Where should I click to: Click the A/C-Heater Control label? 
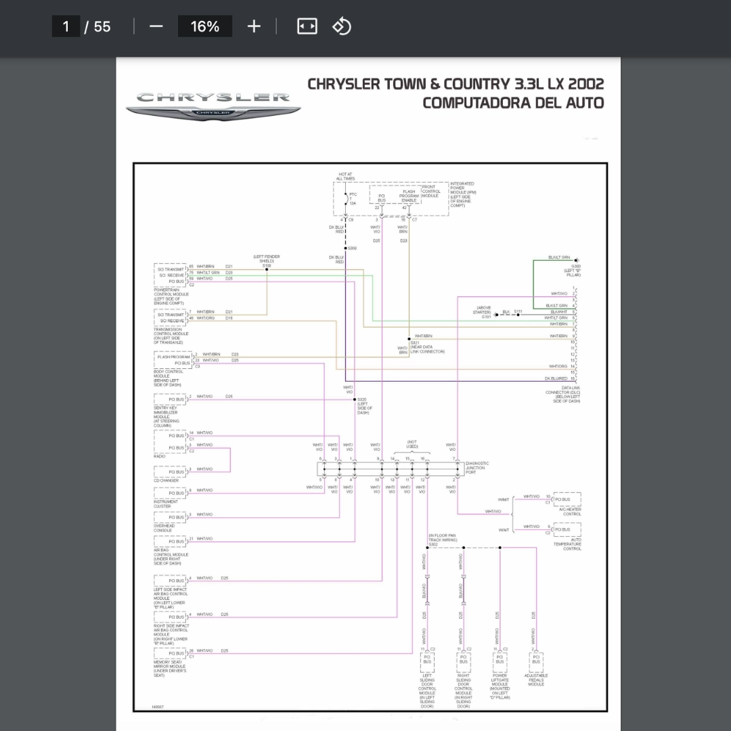(x=570, y=512)
